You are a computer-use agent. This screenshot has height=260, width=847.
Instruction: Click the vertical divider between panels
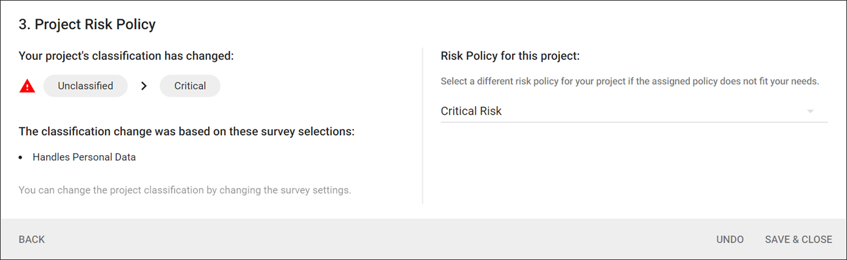pyautogui.click(x=422, y=126)
